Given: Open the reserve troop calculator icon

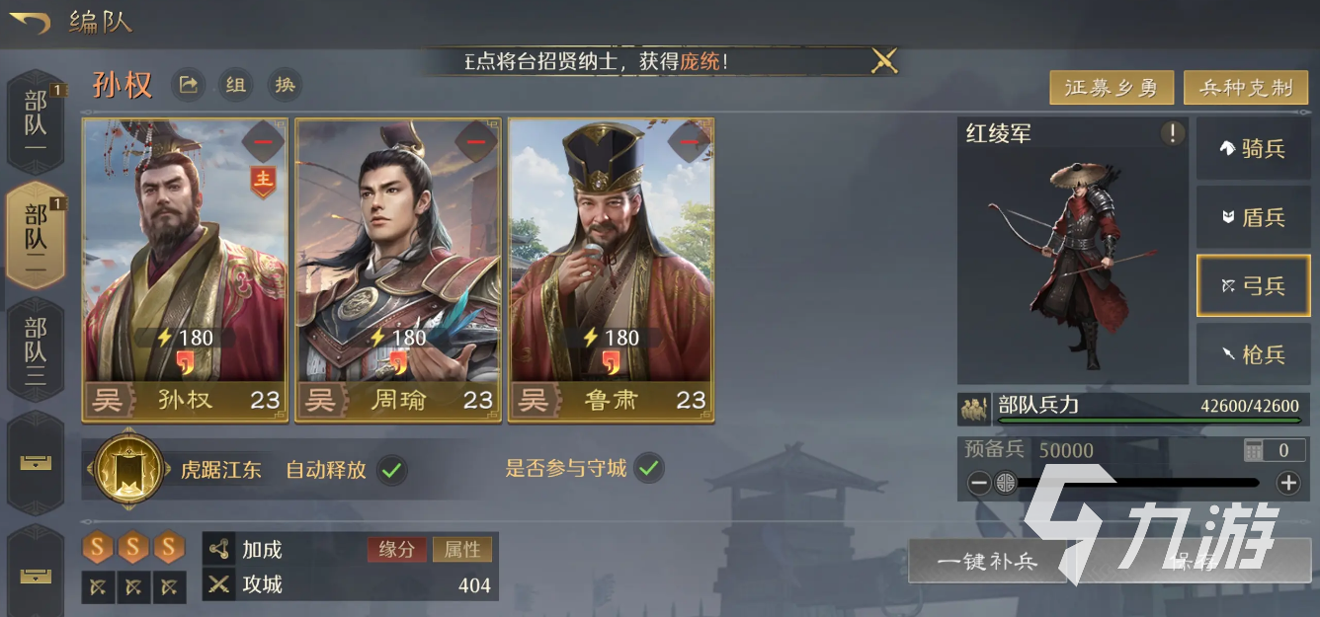Looking at the screenshot, I should pyautogui.click(x=1254, y=450).
